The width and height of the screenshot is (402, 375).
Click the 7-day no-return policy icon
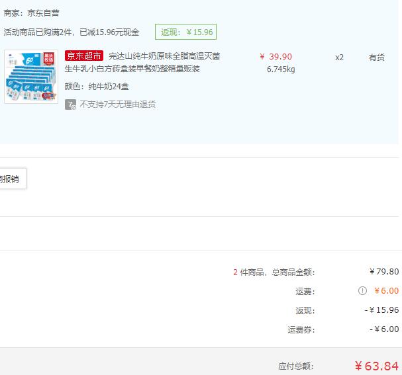[x=70, y=104]
